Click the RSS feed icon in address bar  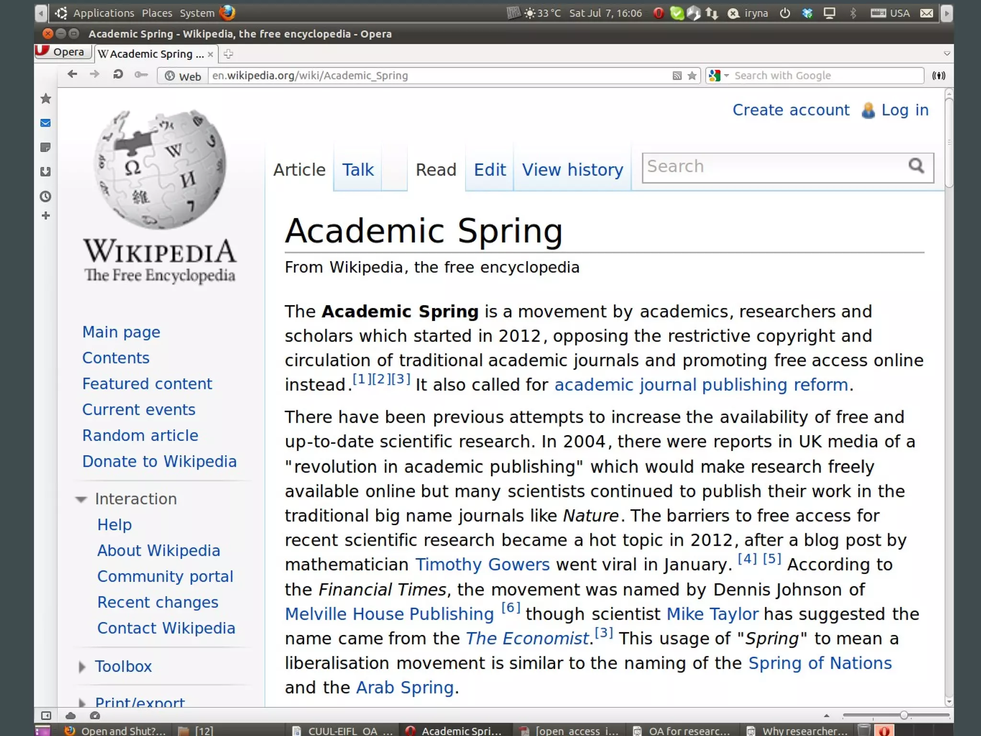677,76
